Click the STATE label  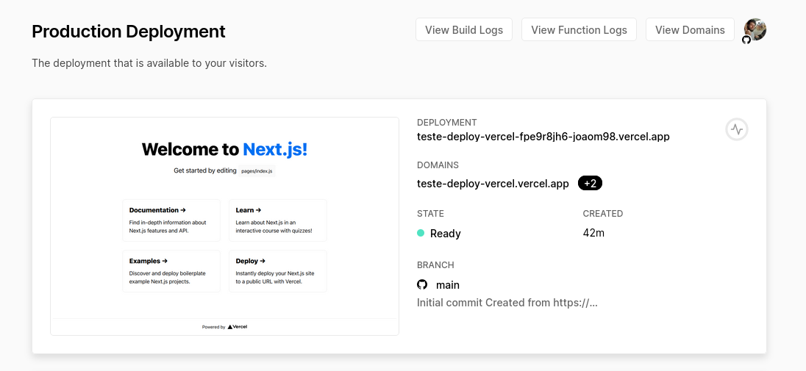(430, 214)
